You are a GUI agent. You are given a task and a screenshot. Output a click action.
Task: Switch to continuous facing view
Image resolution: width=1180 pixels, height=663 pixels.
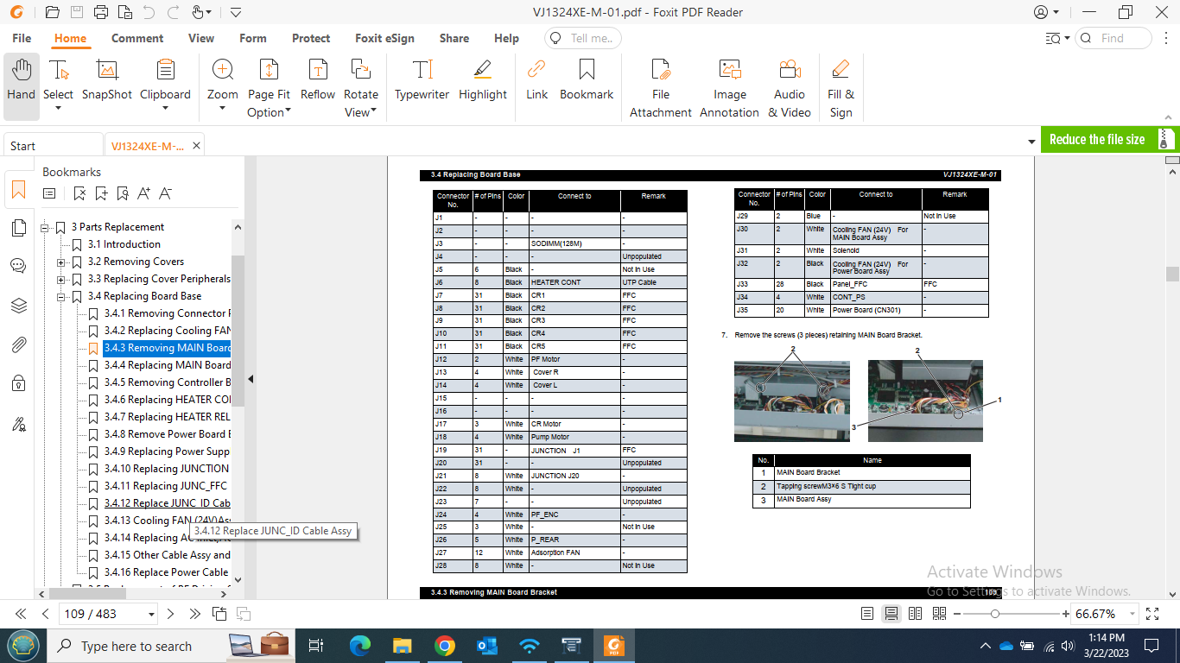point(938,614)
